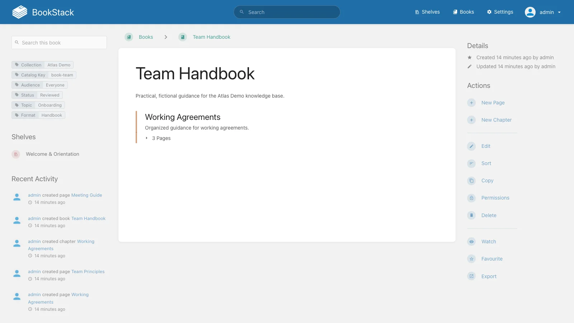Click the Books breadcrumb icon
Screen dimensions: 574x323
point(129,37)
